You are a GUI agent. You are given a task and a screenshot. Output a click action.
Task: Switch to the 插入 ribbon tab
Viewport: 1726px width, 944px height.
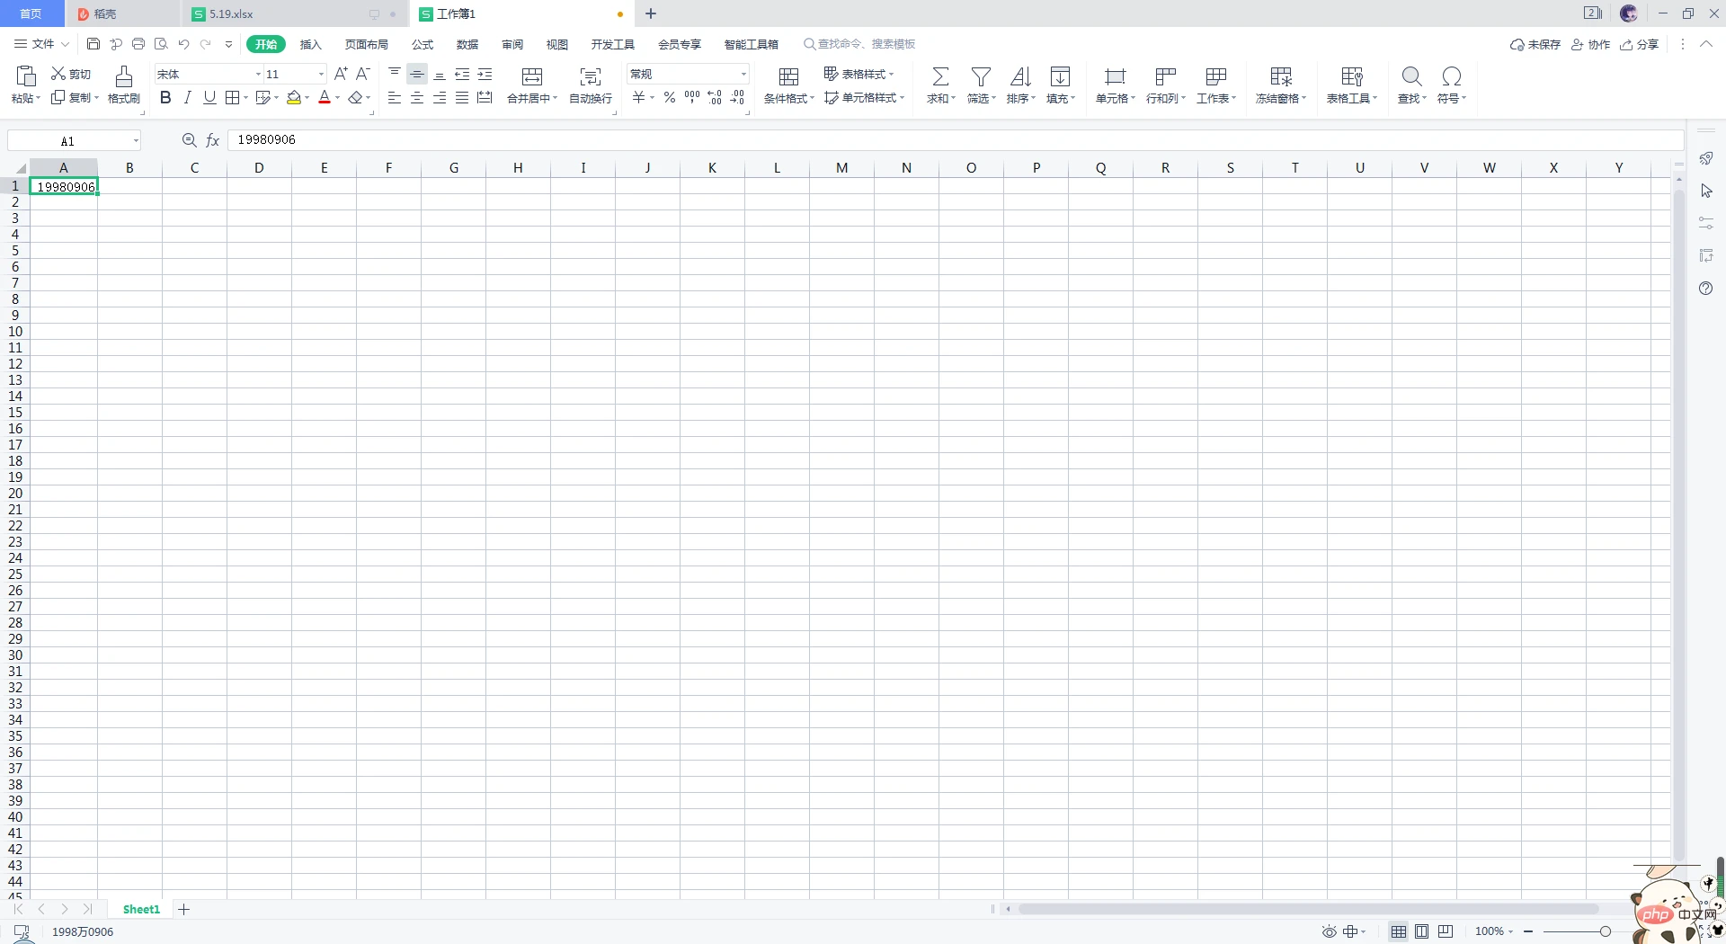pos(310,44)
